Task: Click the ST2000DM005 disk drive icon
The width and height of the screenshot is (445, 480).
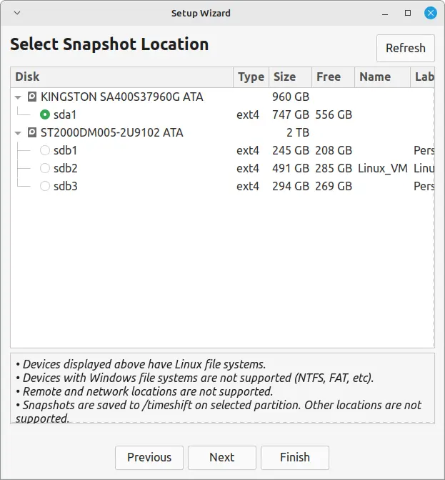Action: click(x=32, y=132)
